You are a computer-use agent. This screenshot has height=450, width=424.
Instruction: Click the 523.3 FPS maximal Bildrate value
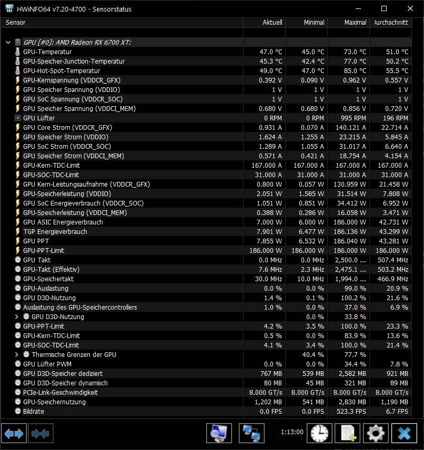pyautogui.click(x=351, y=411)
